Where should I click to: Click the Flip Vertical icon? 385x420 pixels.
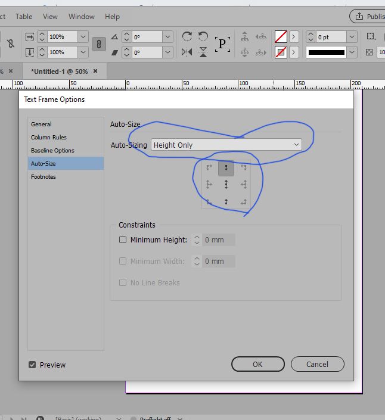click(203, 52)
